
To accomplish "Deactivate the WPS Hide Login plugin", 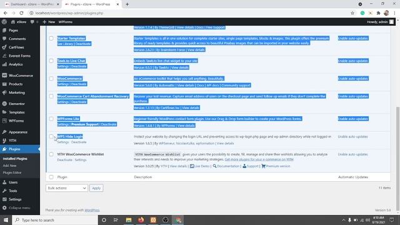I will (79, 142).
